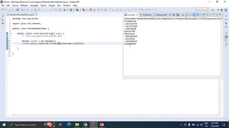Open Microsoft Edge from the taskbar
This screenshot has width=229, height=128.
click(x=69, y=125)
